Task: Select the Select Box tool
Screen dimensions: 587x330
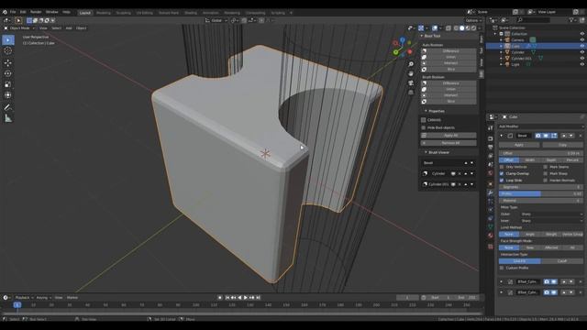Action: click(8, 39)
